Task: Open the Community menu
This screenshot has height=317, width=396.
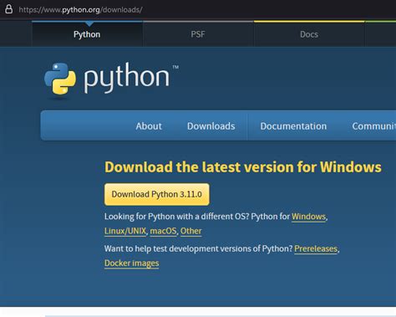Action: tap(374, 126)
